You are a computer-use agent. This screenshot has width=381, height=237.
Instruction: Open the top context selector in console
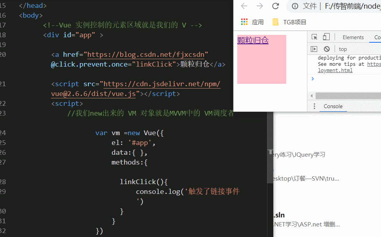pyautogui.click(x=343, y=49)
